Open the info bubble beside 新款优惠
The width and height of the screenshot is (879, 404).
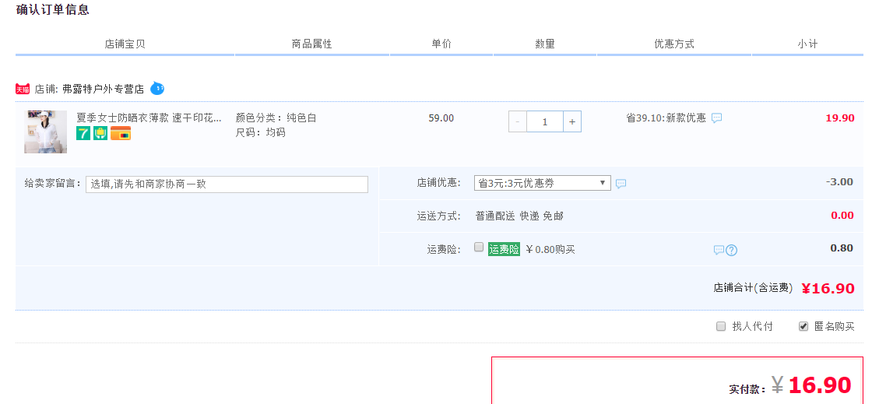(716, 118)
